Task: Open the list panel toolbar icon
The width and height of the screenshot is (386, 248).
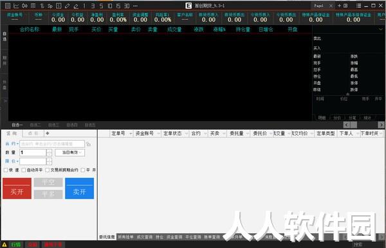Action: (33, 6)
